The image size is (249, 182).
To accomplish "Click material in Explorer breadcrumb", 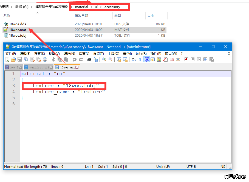I will click(x=81, y=7).
